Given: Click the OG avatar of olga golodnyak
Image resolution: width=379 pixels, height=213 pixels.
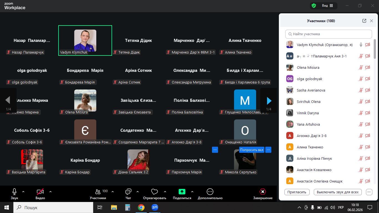Looking at the screenshot, I should click(290, 79).
